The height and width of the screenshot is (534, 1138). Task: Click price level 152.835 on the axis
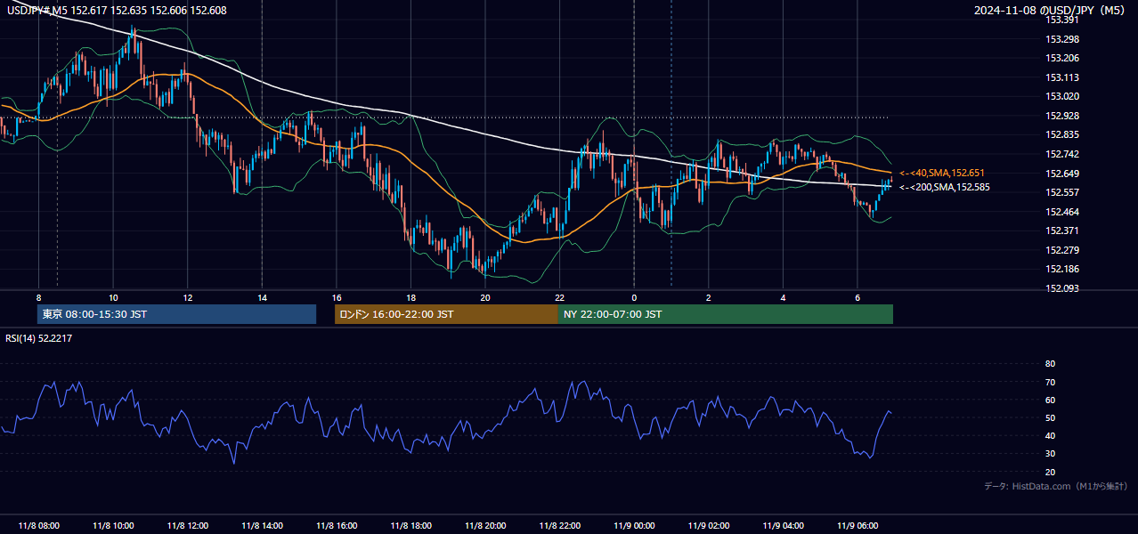(x=1062, y=134)
